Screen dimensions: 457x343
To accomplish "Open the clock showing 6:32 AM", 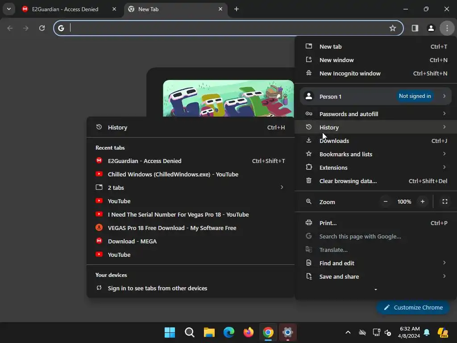I will tap(409, 332).
